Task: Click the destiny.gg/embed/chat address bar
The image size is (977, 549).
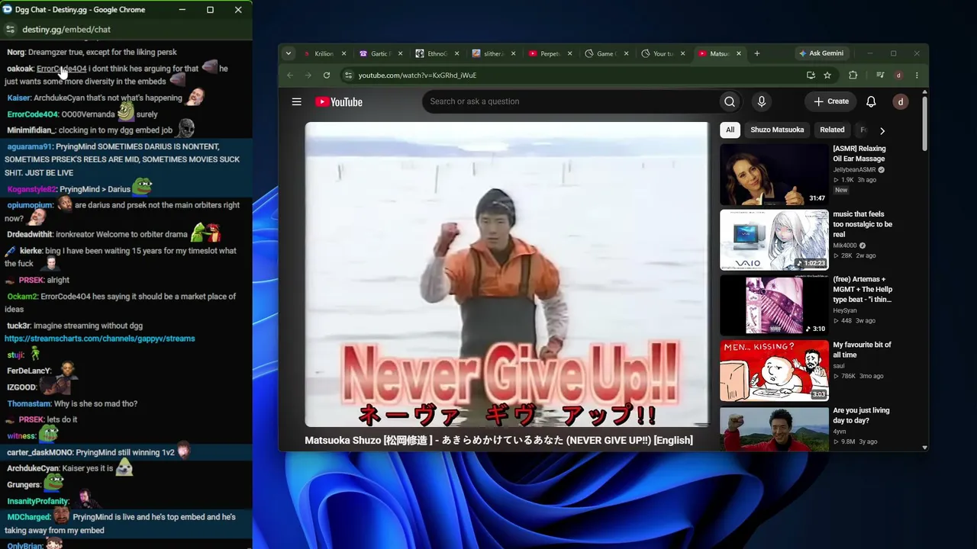Action: [66, 30]
